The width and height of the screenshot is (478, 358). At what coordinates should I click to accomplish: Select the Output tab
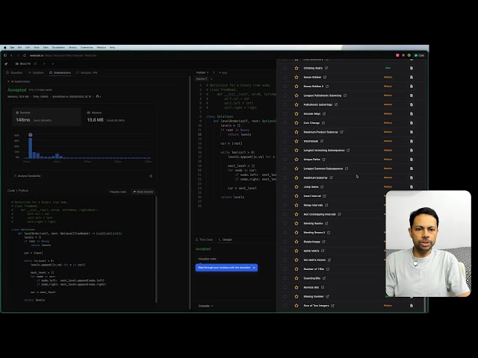coord(226,239)
